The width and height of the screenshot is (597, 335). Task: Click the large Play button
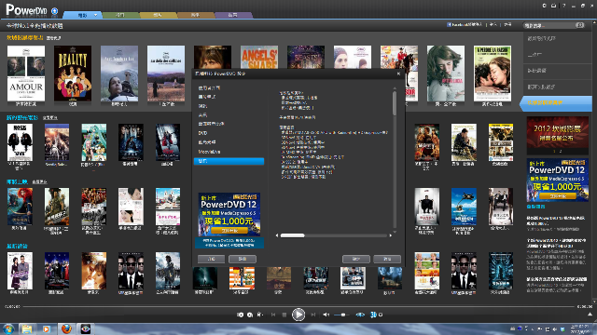[x=298, y=315]
